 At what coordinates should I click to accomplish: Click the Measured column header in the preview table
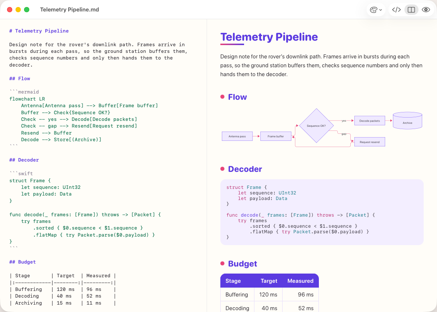(300, 281)
